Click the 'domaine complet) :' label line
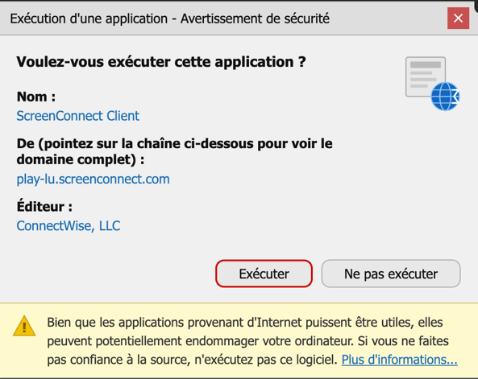The image size is (478, 379). [81, 159]
